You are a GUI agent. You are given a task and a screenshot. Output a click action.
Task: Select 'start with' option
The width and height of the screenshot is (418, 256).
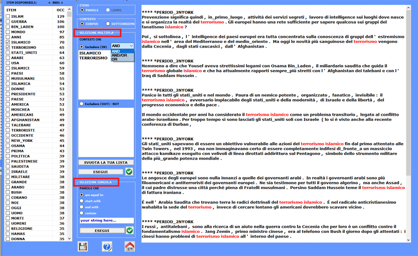click(x=82, y=201)
